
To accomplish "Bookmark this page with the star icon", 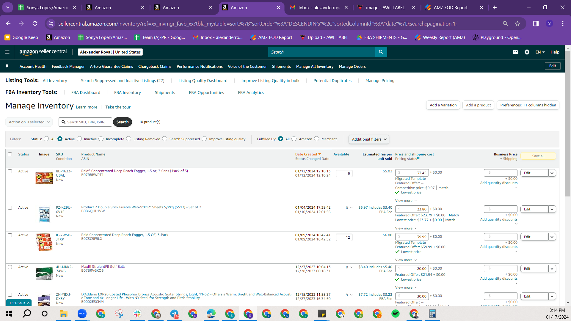I will [517, 23].
